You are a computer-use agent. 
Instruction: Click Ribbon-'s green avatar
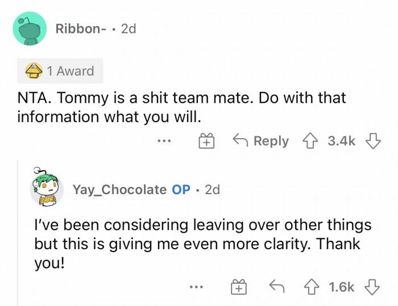[x=30, y=28]
